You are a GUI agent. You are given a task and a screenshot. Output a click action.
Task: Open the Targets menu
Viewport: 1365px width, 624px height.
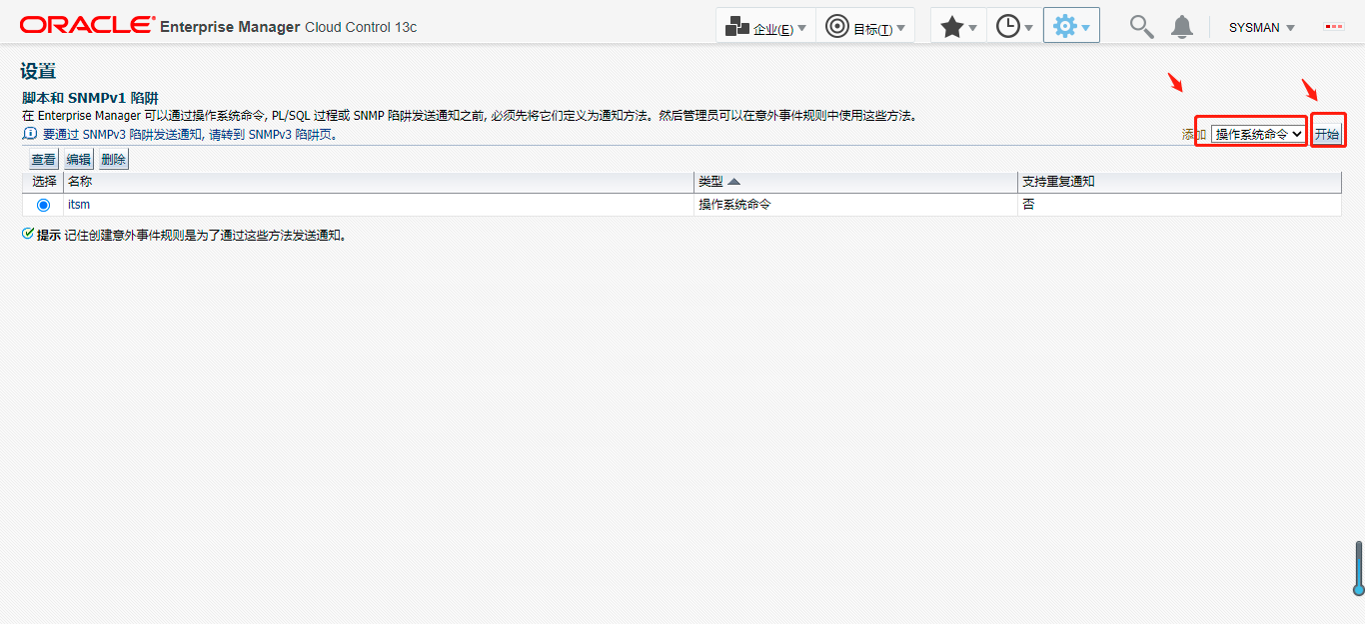click(x=865, y=27)
